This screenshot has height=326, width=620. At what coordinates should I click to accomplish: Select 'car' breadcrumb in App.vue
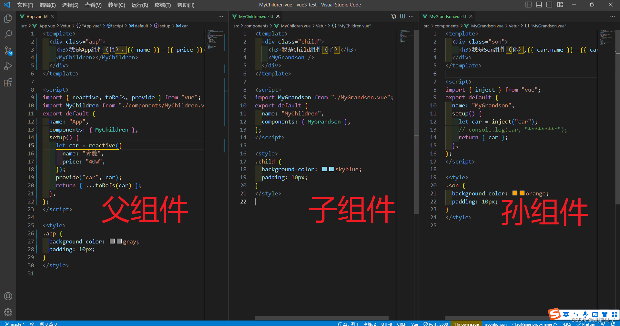click(182, 26)
